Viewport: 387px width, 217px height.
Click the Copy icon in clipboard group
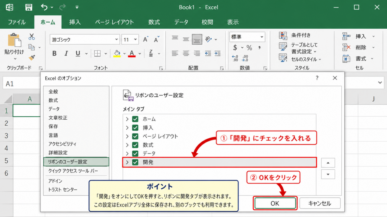(31, 47)
